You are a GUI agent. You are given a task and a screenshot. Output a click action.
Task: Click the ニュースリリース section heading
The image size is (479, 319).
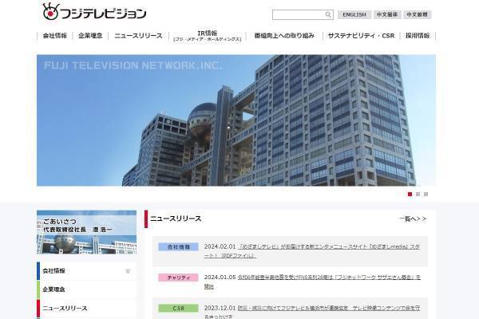176,219
